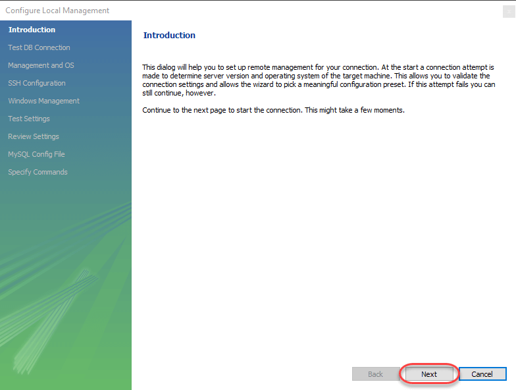
Task: Open the Management and OS step
Action: [x=41, y=65]
